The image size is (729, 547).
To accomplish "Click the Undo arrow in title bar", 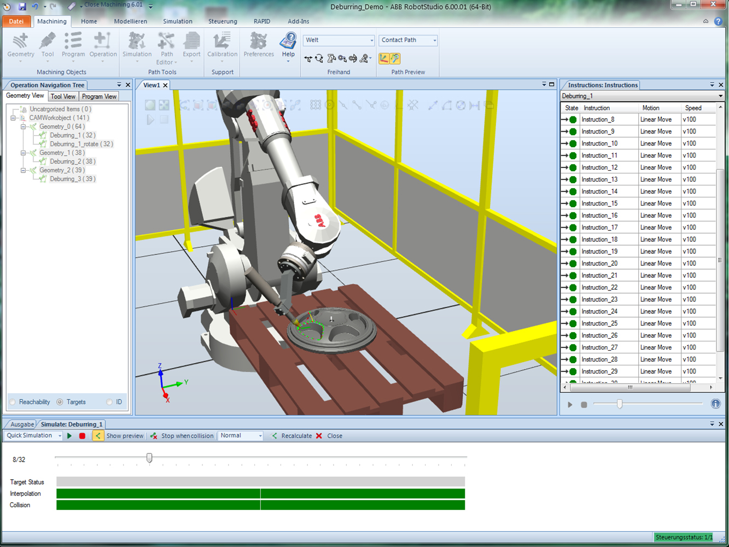I will pos(36,7).
